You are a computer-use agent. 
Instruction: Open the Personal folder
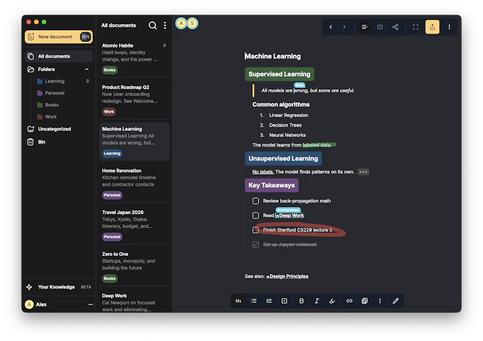click(x=54, y=93)
